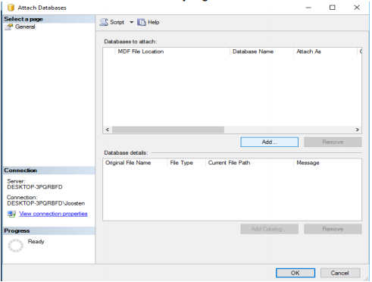The width and height of the screenshot is (372, 282).
Task: Click the Remove button under Databases to attach
Action: pos(333,142)
